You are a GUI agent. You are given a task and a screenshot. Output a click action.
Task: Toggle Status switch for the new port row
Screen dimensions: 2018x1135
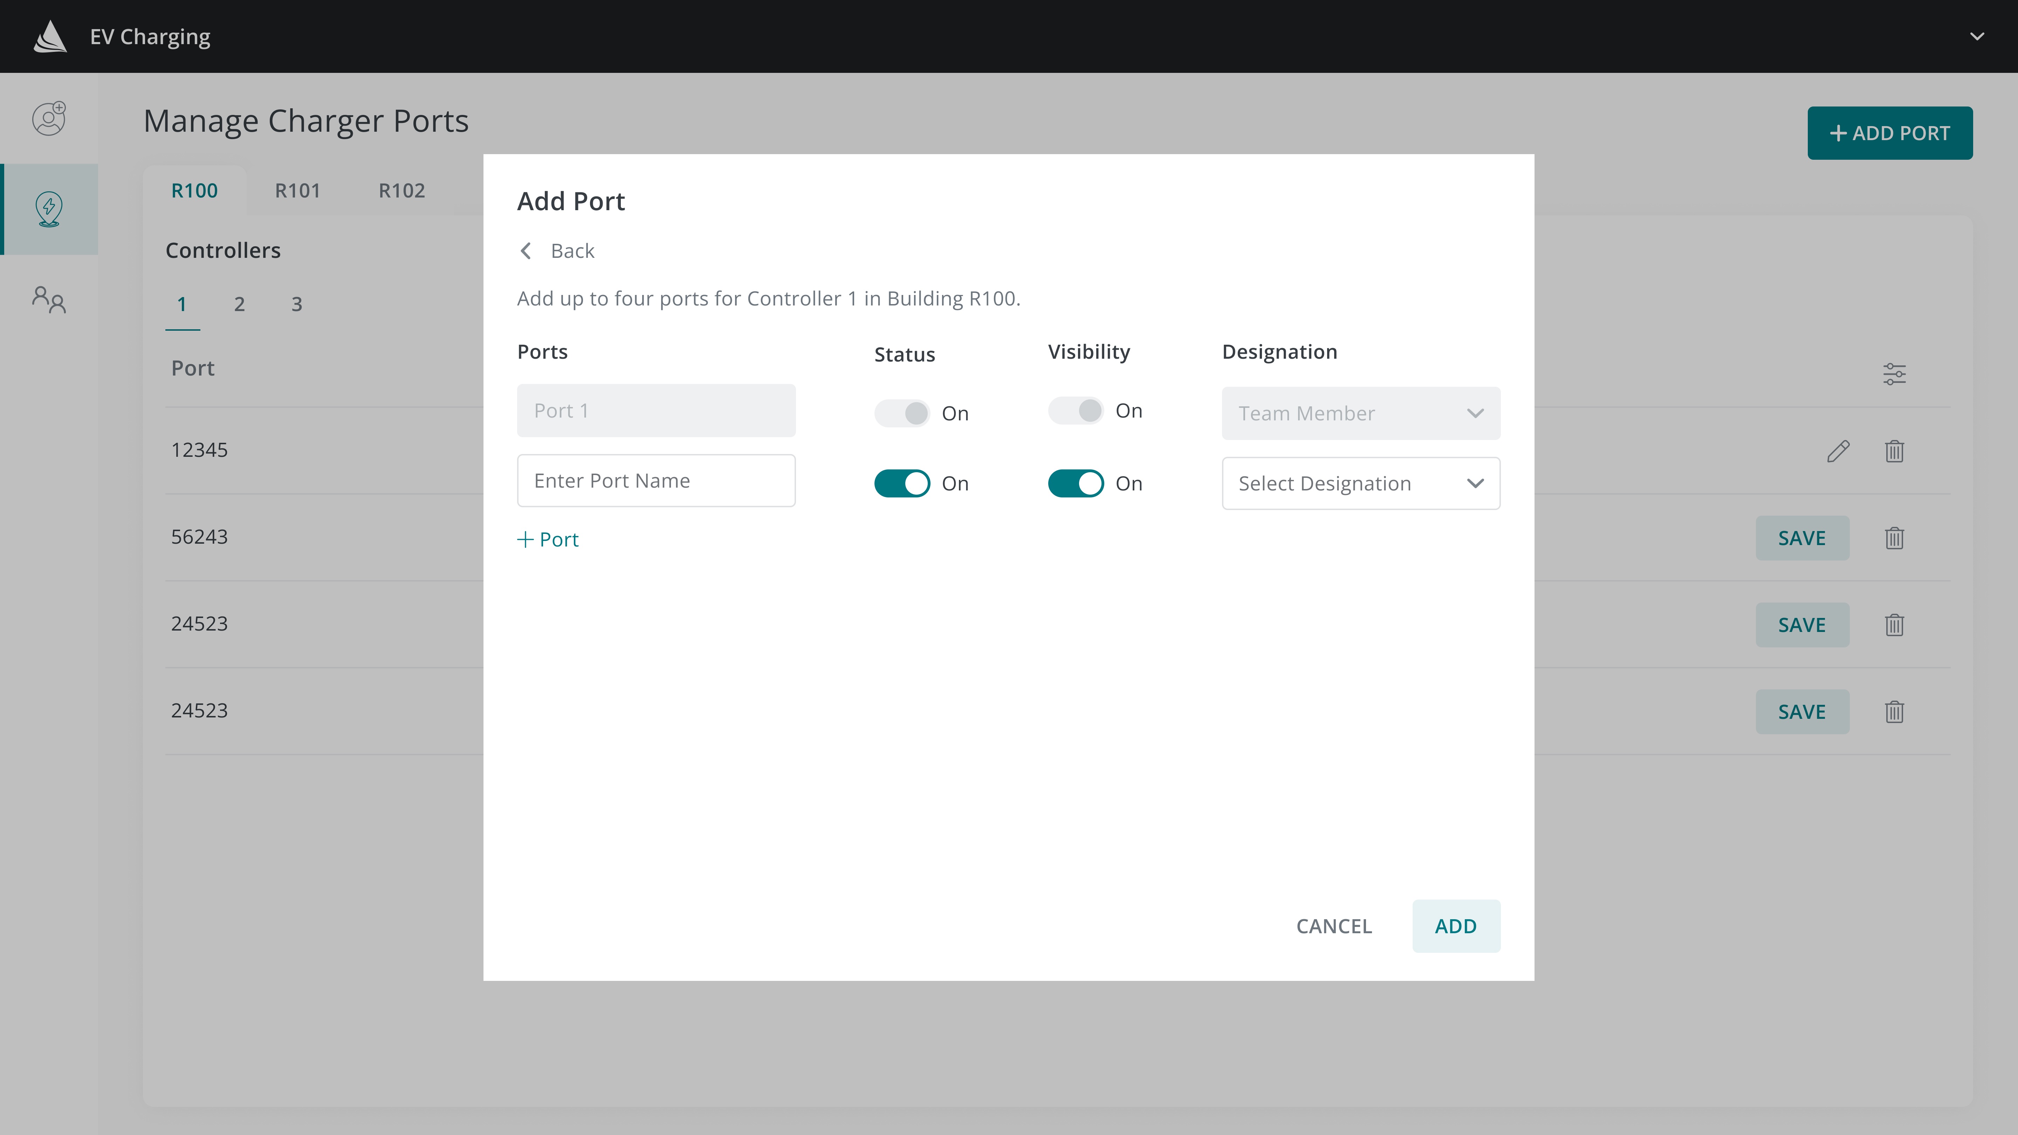(x=902, y=483)
